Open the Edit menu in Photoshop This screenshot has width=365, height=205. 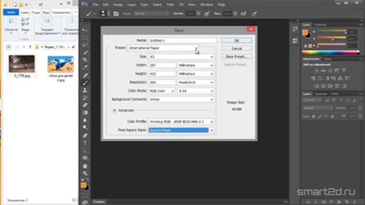pos(106,5)
